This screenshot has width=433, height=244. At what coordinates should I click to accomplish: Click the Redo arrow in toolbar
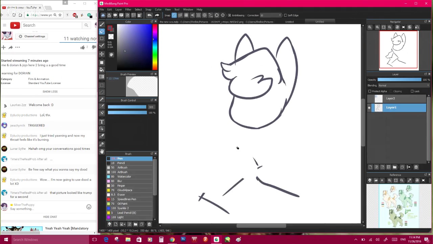pyautogui.click(x=157, y=15)
